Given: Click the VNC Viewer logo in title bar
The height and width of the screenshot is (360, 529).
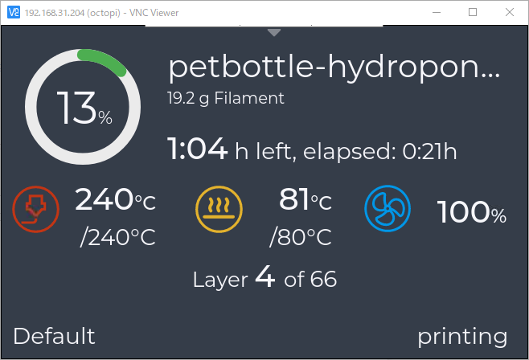Looking at the screenshot, I should tap(14, 13).
